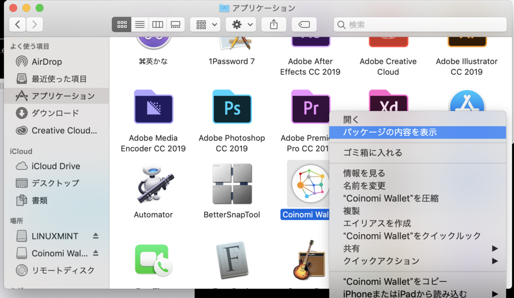Select the Adobe Media Encoder CC 2019 folder

(x=154, y=107)
